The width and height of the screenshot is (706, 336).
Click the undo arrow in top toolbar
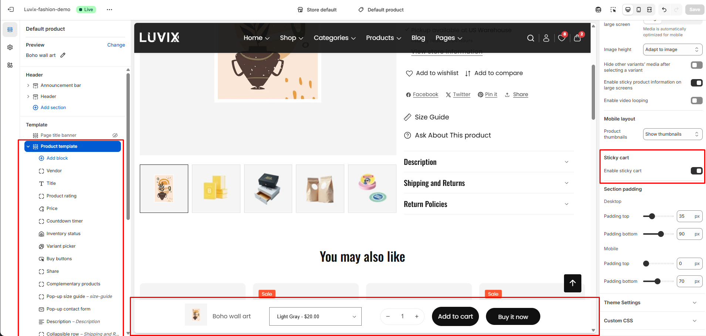tap(664, 10)
